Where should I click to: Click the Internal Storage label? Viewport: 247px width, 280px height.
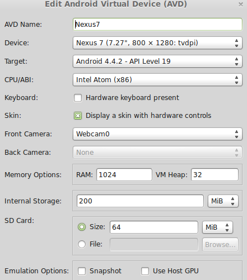pos(33,201)
